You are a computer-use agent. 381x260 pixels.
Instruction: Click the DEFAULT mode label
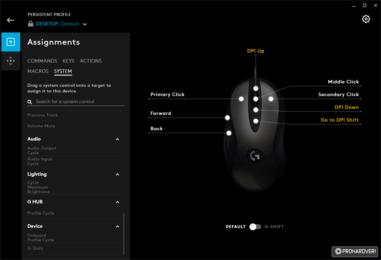point(236,227)
